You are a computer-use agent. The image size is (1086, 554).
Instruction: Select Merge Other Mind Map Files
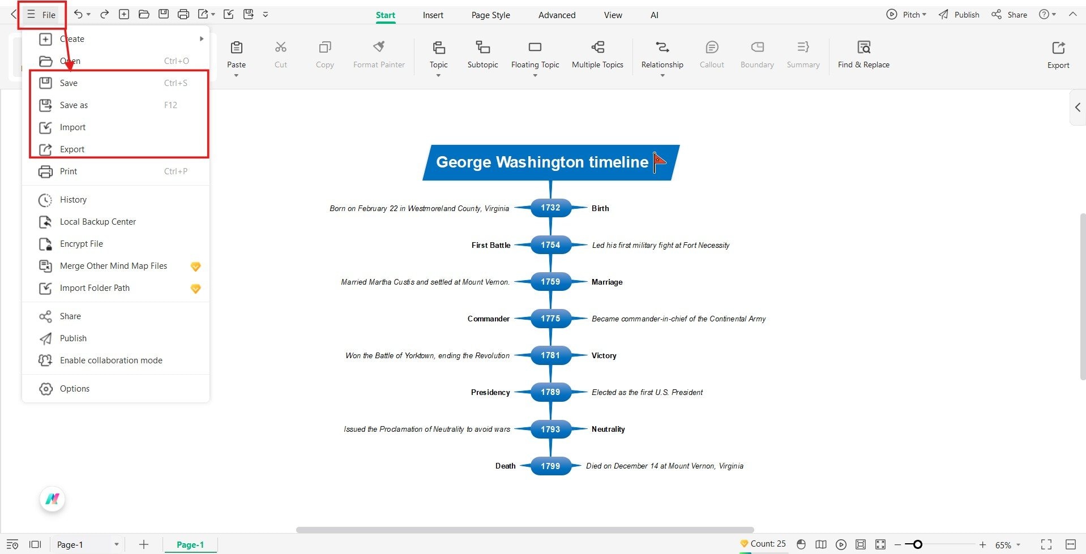pyautogui.click(x=116, y=266)
